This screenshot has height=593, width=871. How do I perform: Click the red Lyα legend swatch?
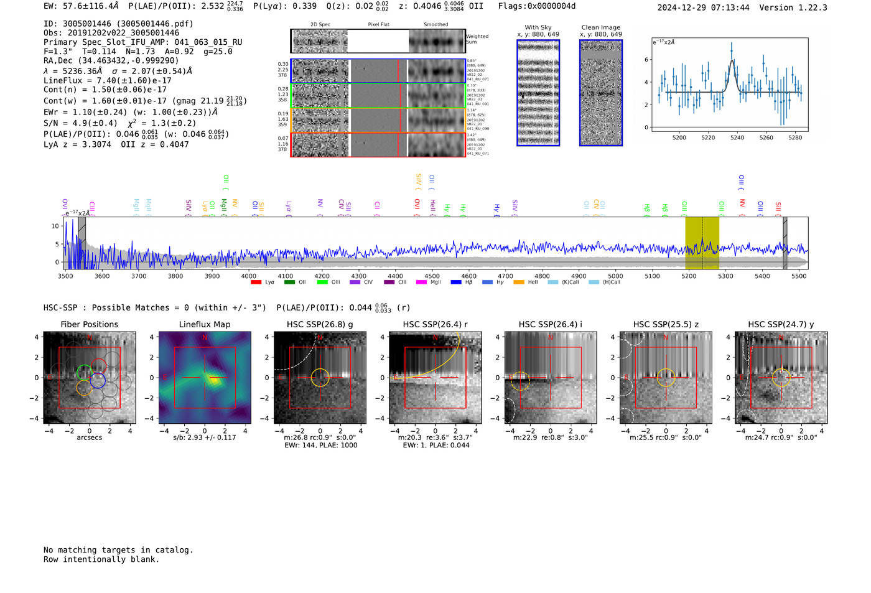click(x=256, y=282)
